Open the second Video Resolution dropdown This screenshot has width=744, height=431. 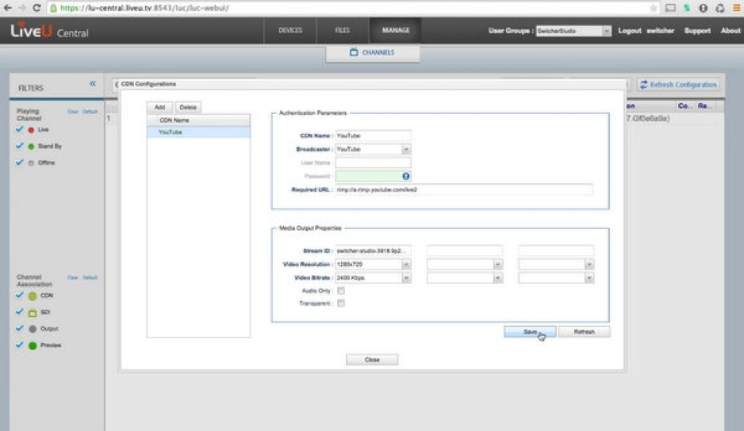[x=498, y=264]
